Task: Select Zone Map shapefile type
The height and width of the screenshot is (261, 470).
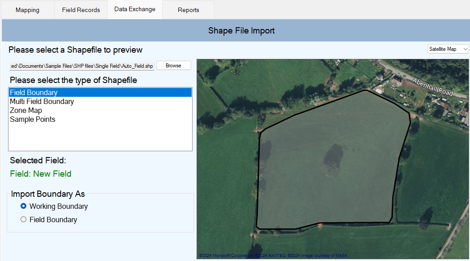Action: [26, 111]
